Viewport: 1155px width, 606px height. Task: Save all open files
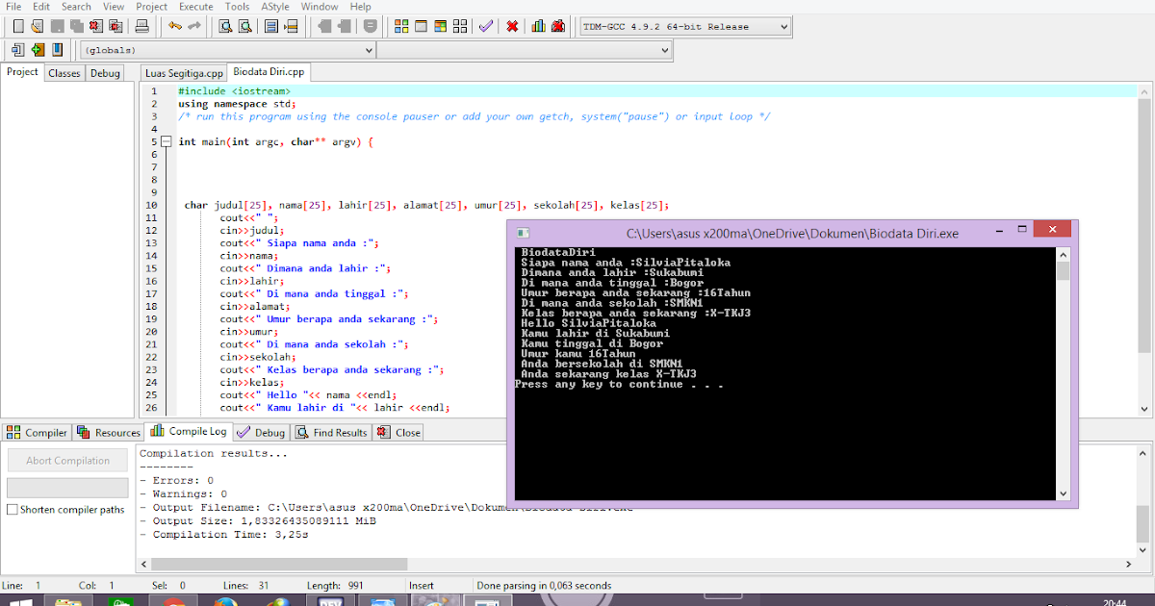click(76, 26)
